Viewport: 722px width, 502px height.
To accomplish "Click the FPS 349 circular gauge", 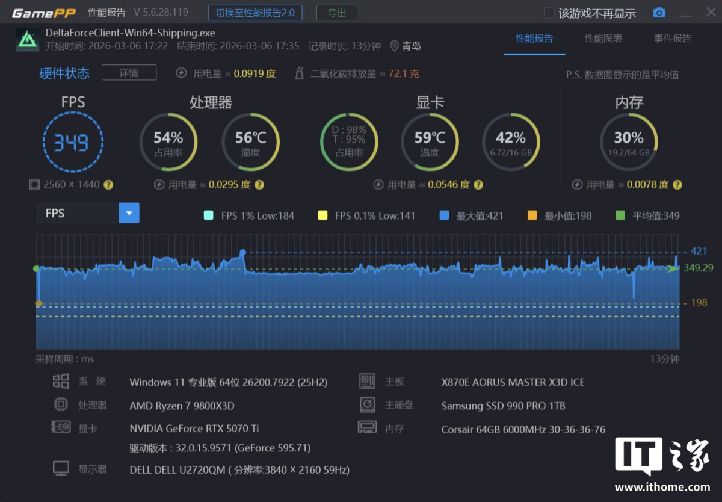I will (x=73, y=143).
